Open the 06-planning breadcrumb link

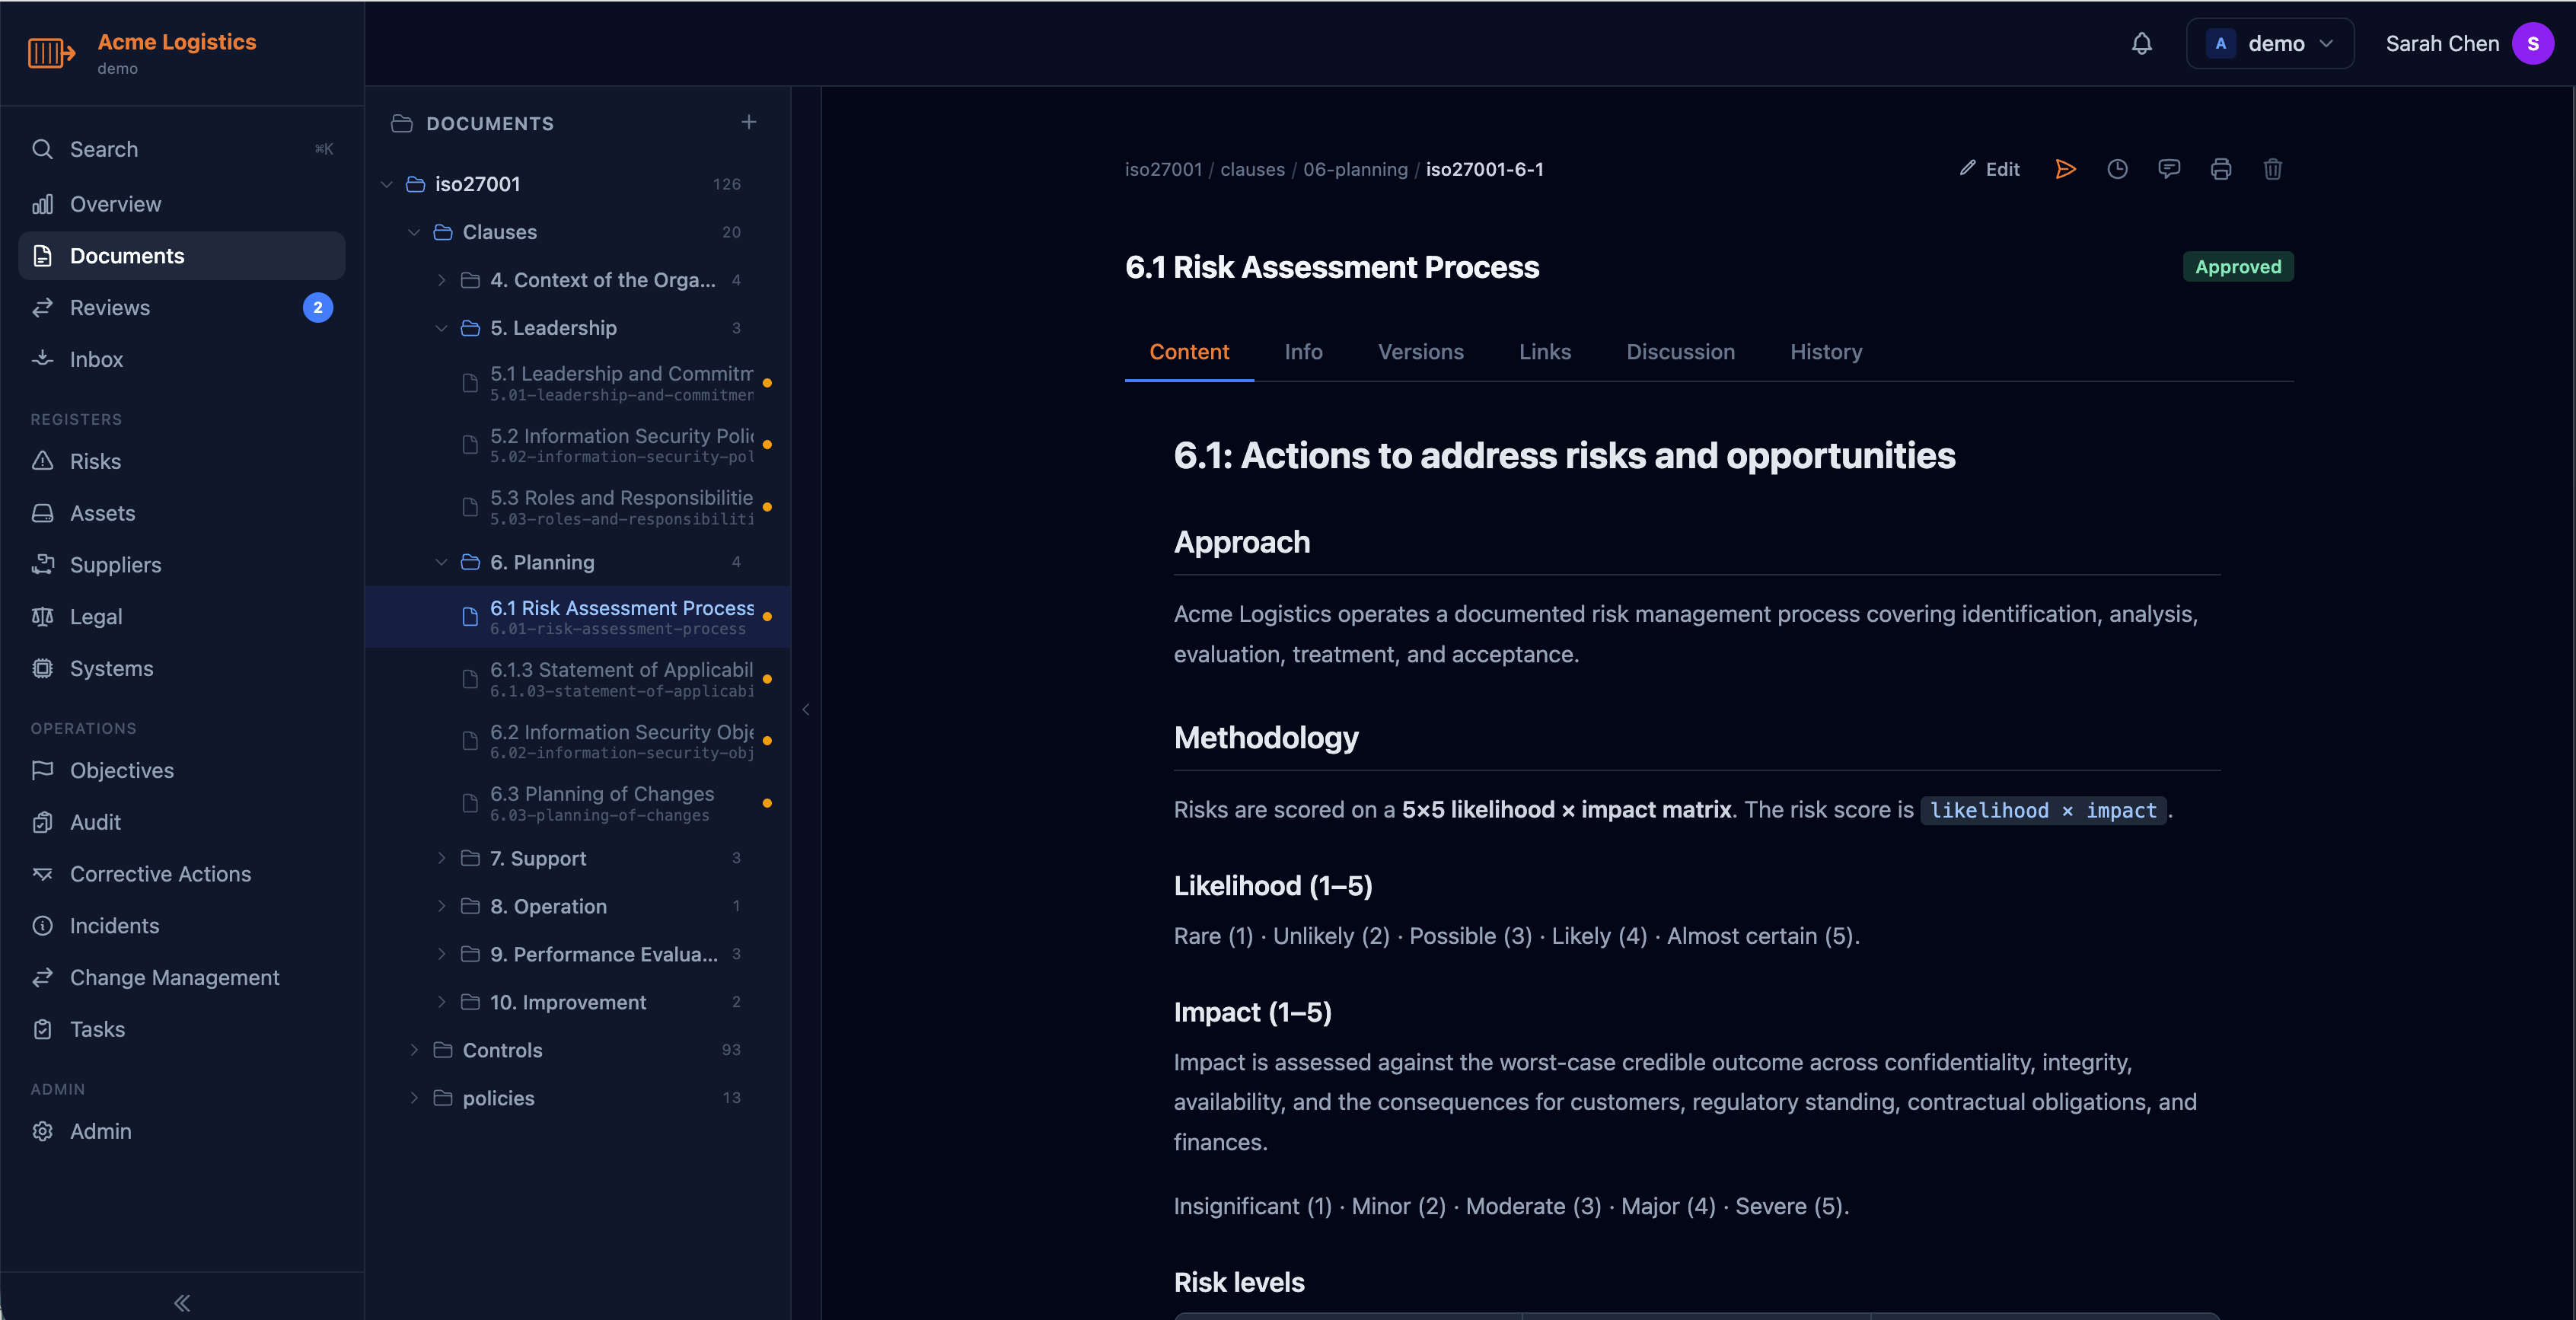[x=1355, y=169]
